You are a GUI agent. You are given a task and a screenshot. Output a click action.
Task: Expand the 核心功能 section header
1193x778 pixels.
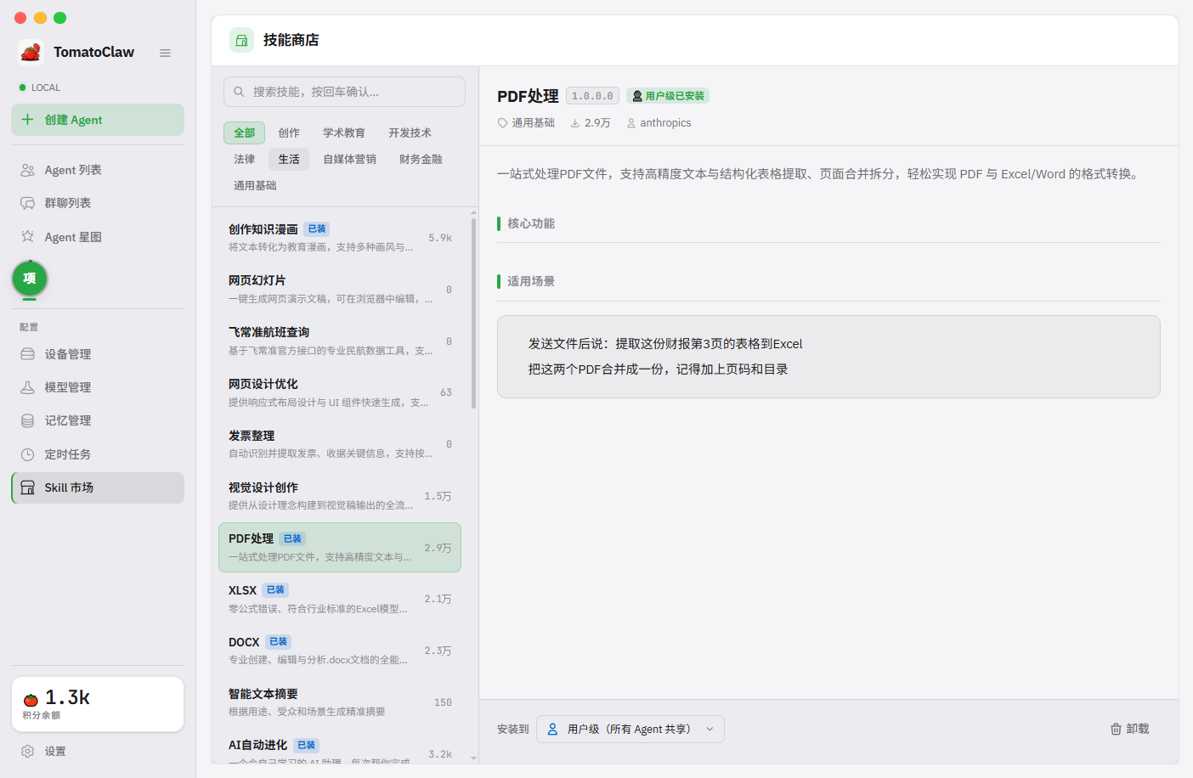click(x=531, y=223)
